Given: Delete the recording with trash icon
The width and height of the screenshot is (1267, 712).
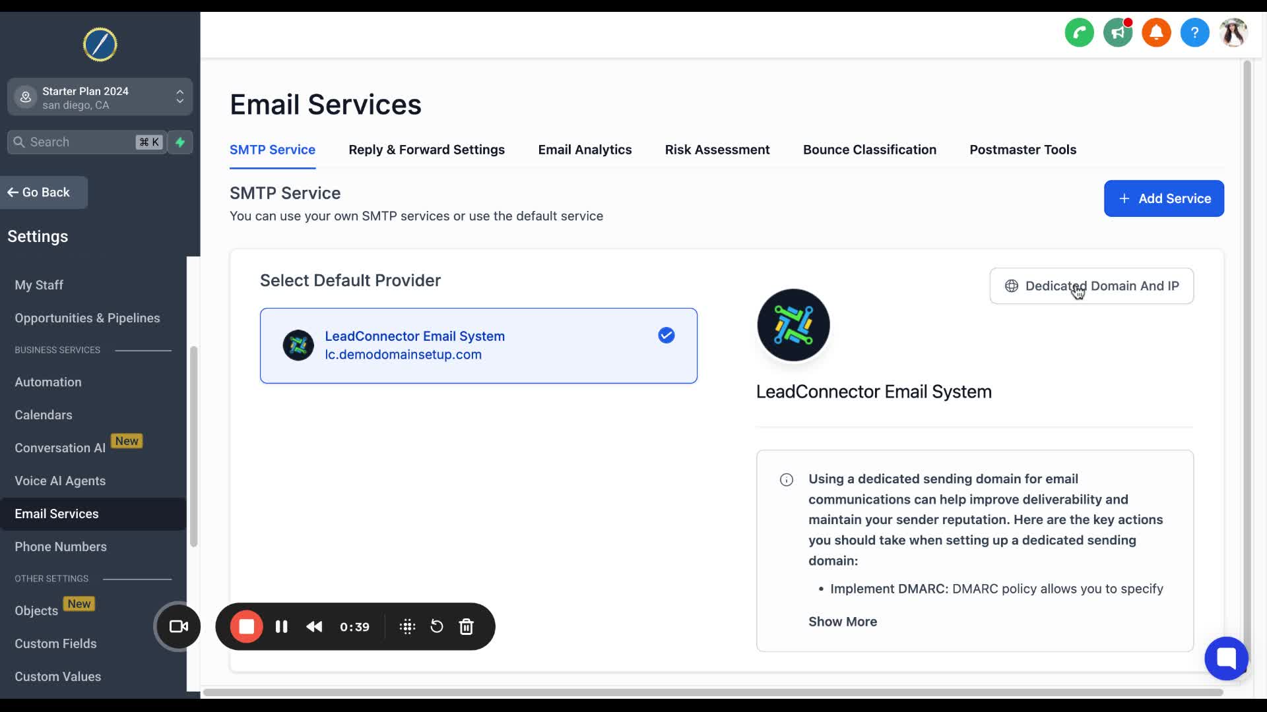Looking at the screenshot, I should pyautogui.click(x=467, y=626).
